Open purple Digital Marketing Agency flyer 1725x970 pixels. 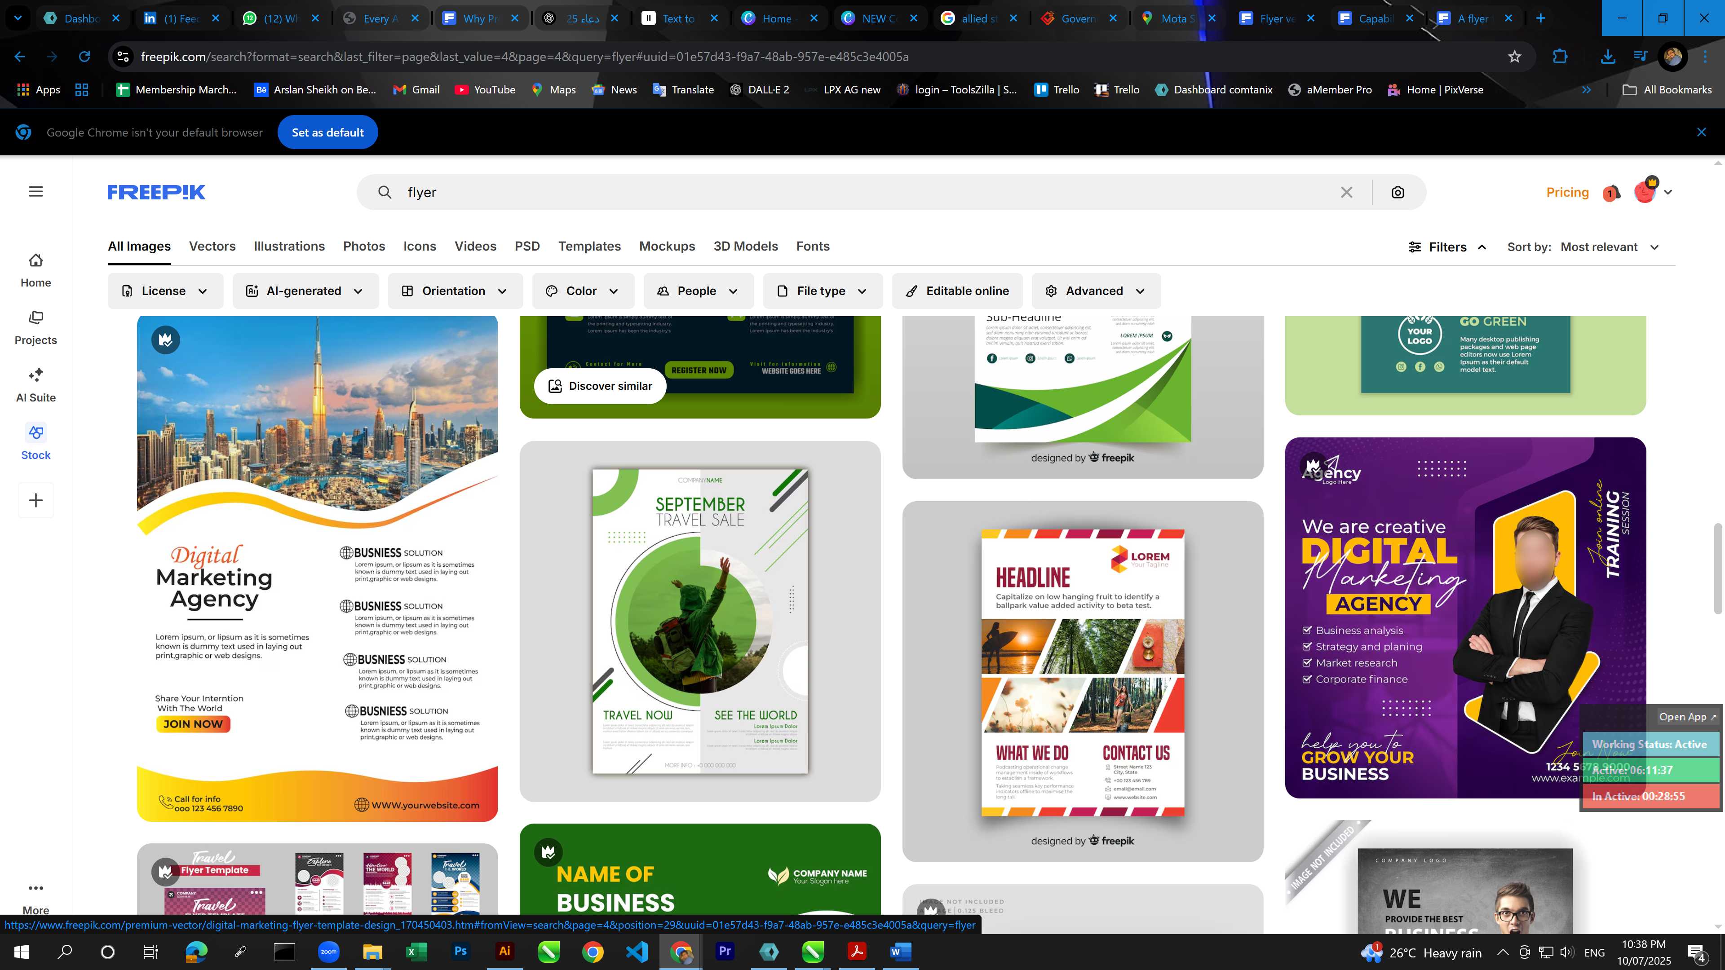pyautogui.click(x=1465, y=617)
